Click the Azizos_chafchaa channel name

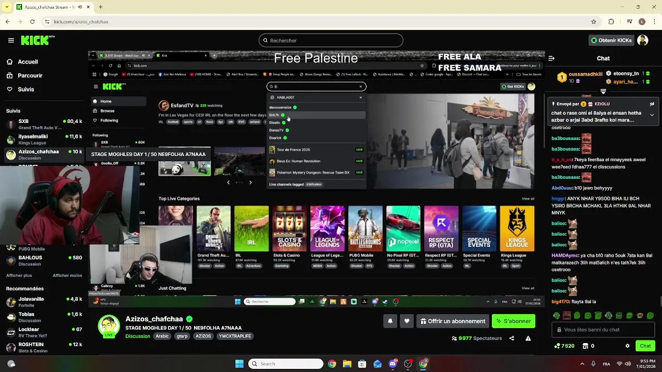click(x=154, y=319)
